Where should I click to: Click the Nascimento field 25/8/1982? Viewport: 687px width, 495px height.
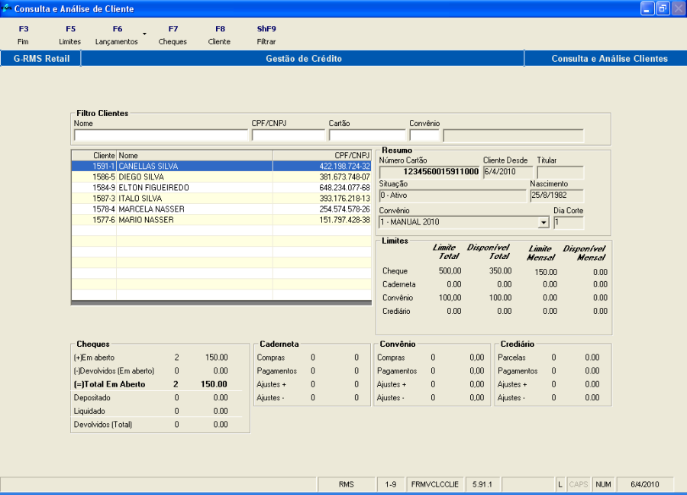click(557, 196)
